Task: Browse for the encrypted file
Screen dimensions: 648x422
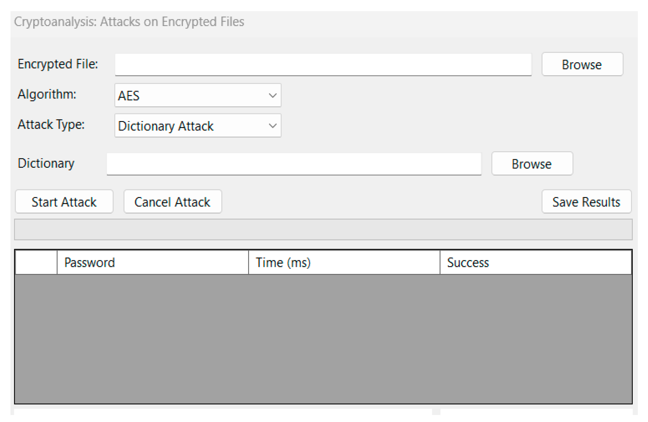Action: click(x=582, y=65)
